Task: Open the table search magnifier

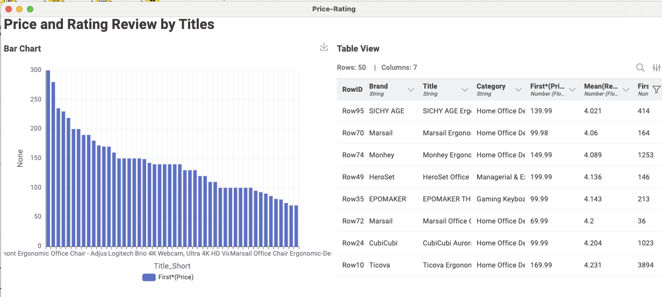Action: click(x=640, y=68)
